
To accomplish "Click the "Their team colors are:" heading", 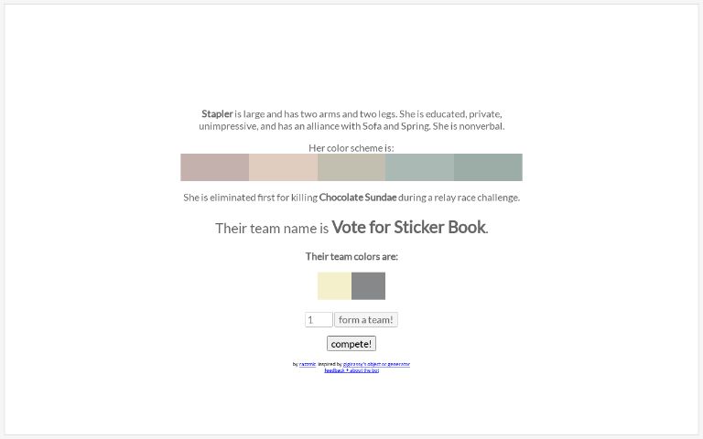I will [351, 257].
